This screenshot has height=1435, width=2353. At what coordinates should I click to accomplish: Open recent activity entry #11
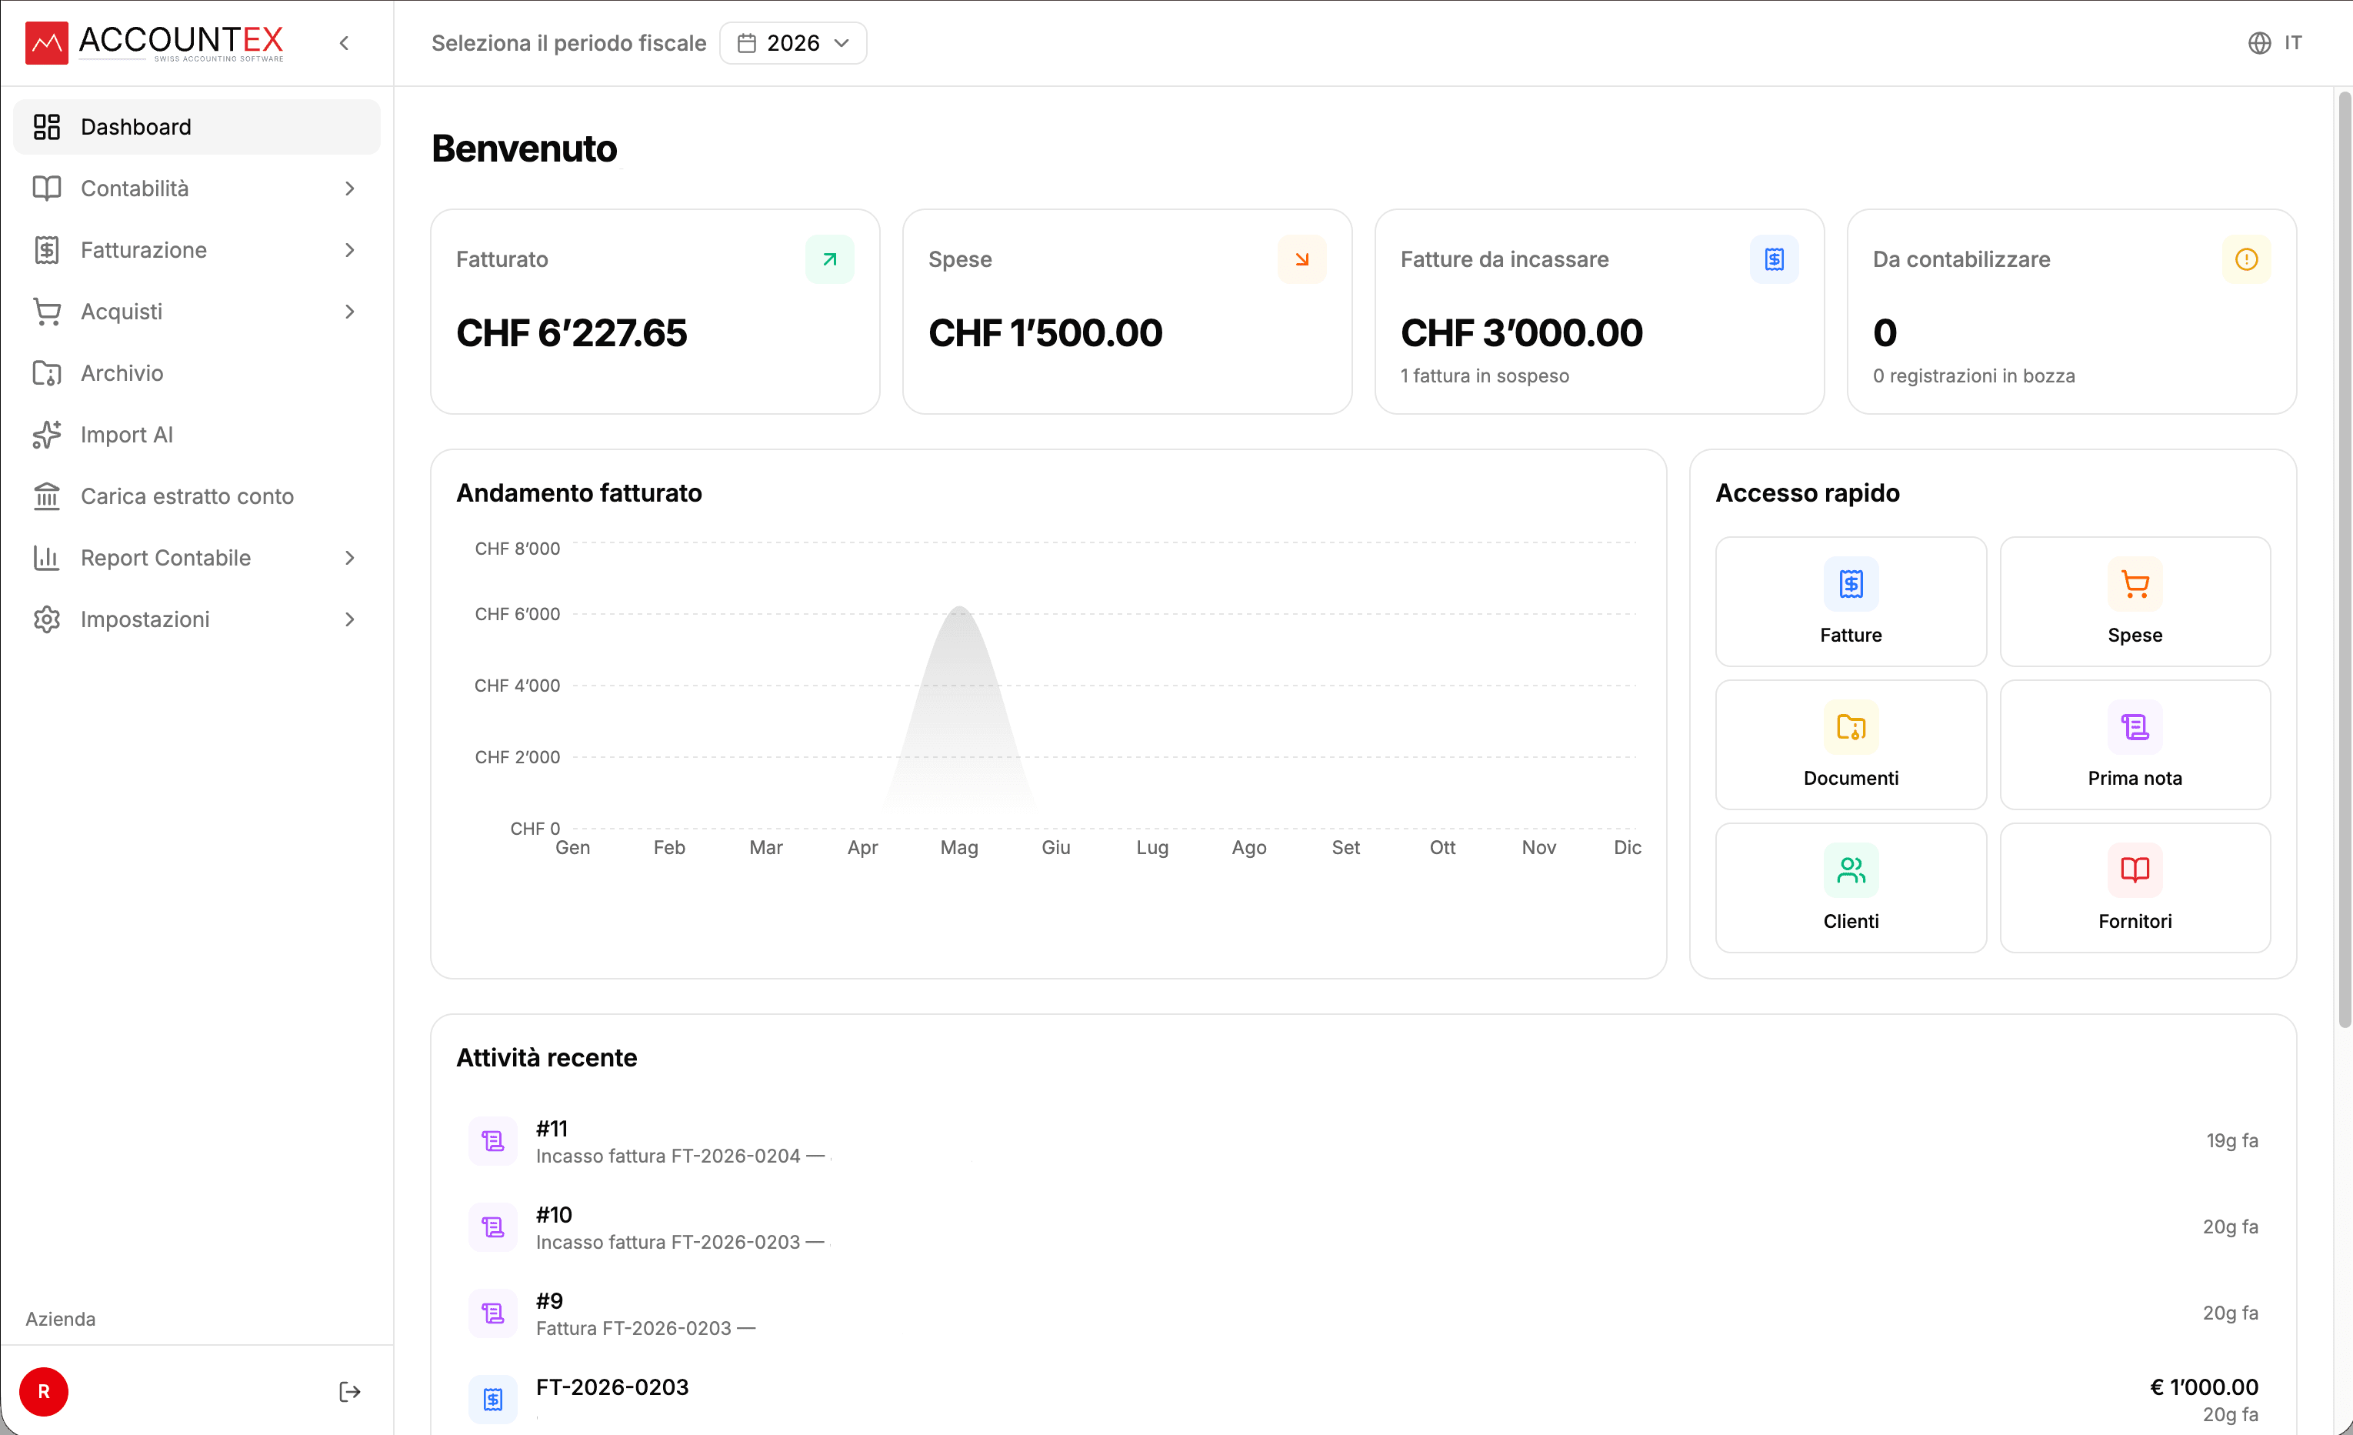pyautogui.click(x=1363, y=1141)
